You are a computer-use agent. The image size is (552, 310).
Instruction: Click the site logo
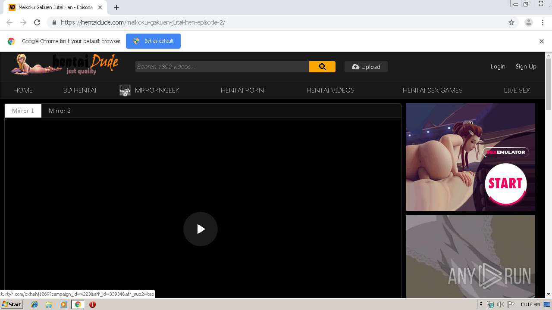(65, 65)
